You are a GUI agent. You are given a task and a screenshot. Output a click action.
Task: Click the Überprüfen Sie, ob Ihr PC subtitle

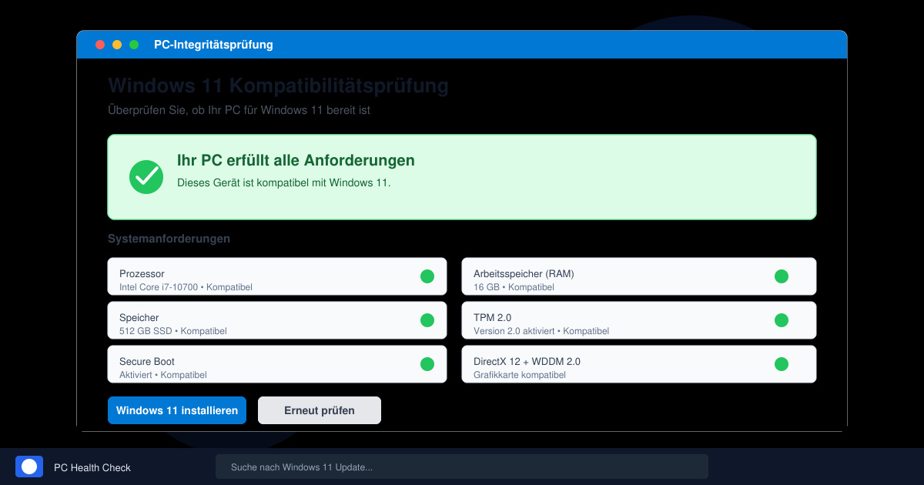point(239,110)
